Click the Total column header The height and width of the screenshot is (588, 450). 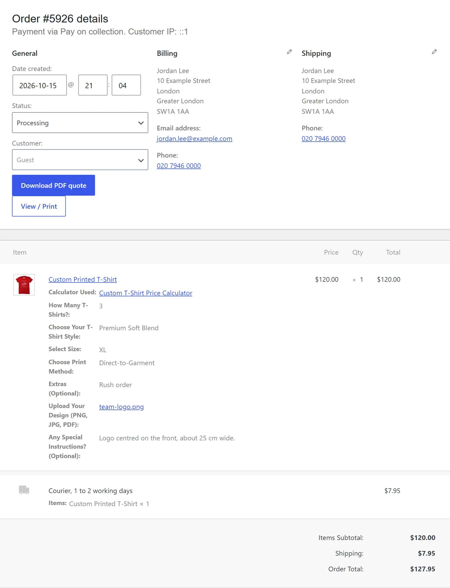(x=393, y=252)
